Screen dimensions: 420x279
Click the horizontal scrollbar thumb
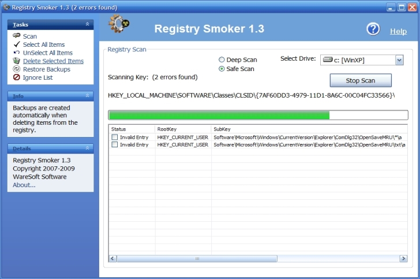(197, 259)
